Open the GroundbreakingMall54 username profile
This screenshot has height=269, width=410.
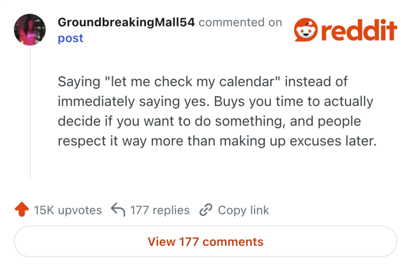127,22
